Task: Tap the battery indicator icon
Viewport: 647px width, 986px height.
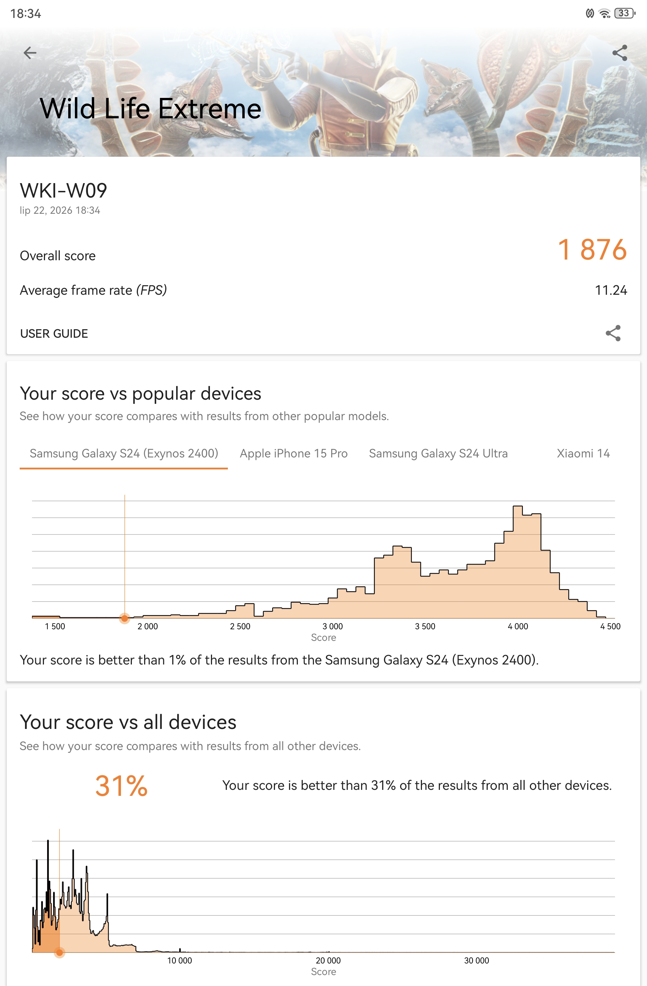Action: coord(624,13)
